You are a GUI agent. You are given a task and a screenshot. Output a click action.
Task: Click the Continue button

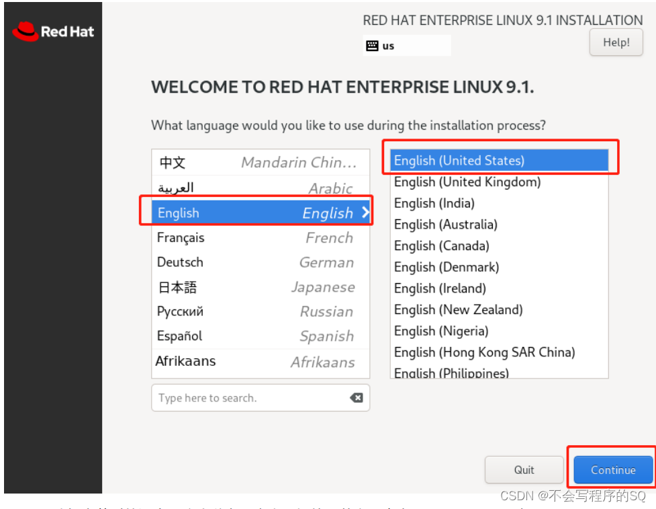pyautogui.click(x=613, y=469)
